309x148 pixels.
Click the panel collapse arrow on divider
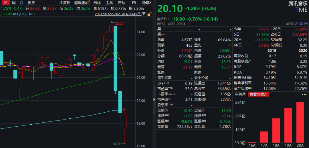point(154,100)
